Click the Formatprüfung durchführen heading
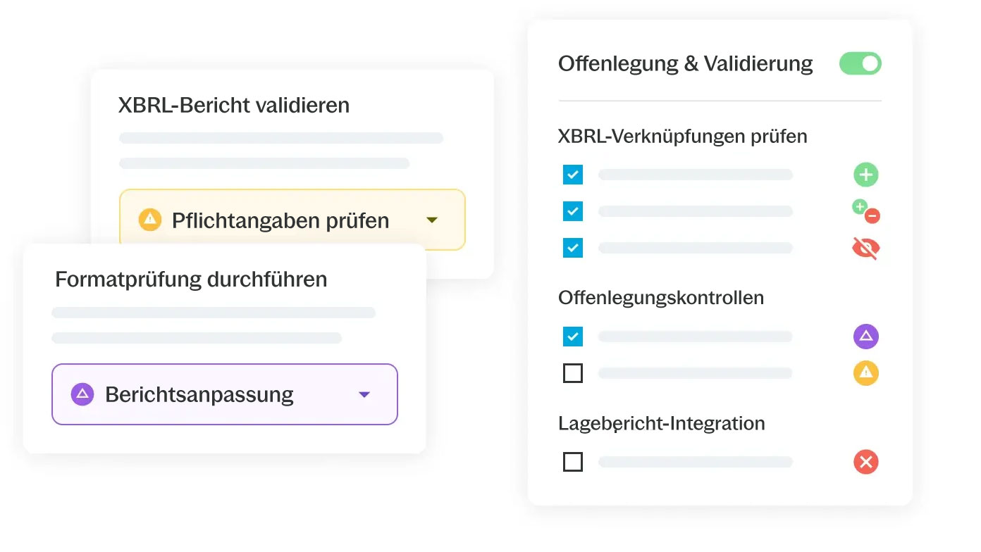 pyautogui.click(x=191, y=280)
